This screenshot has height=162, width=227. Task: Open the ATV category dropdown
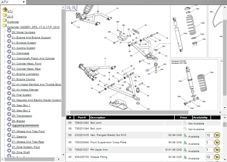(13, 2)
